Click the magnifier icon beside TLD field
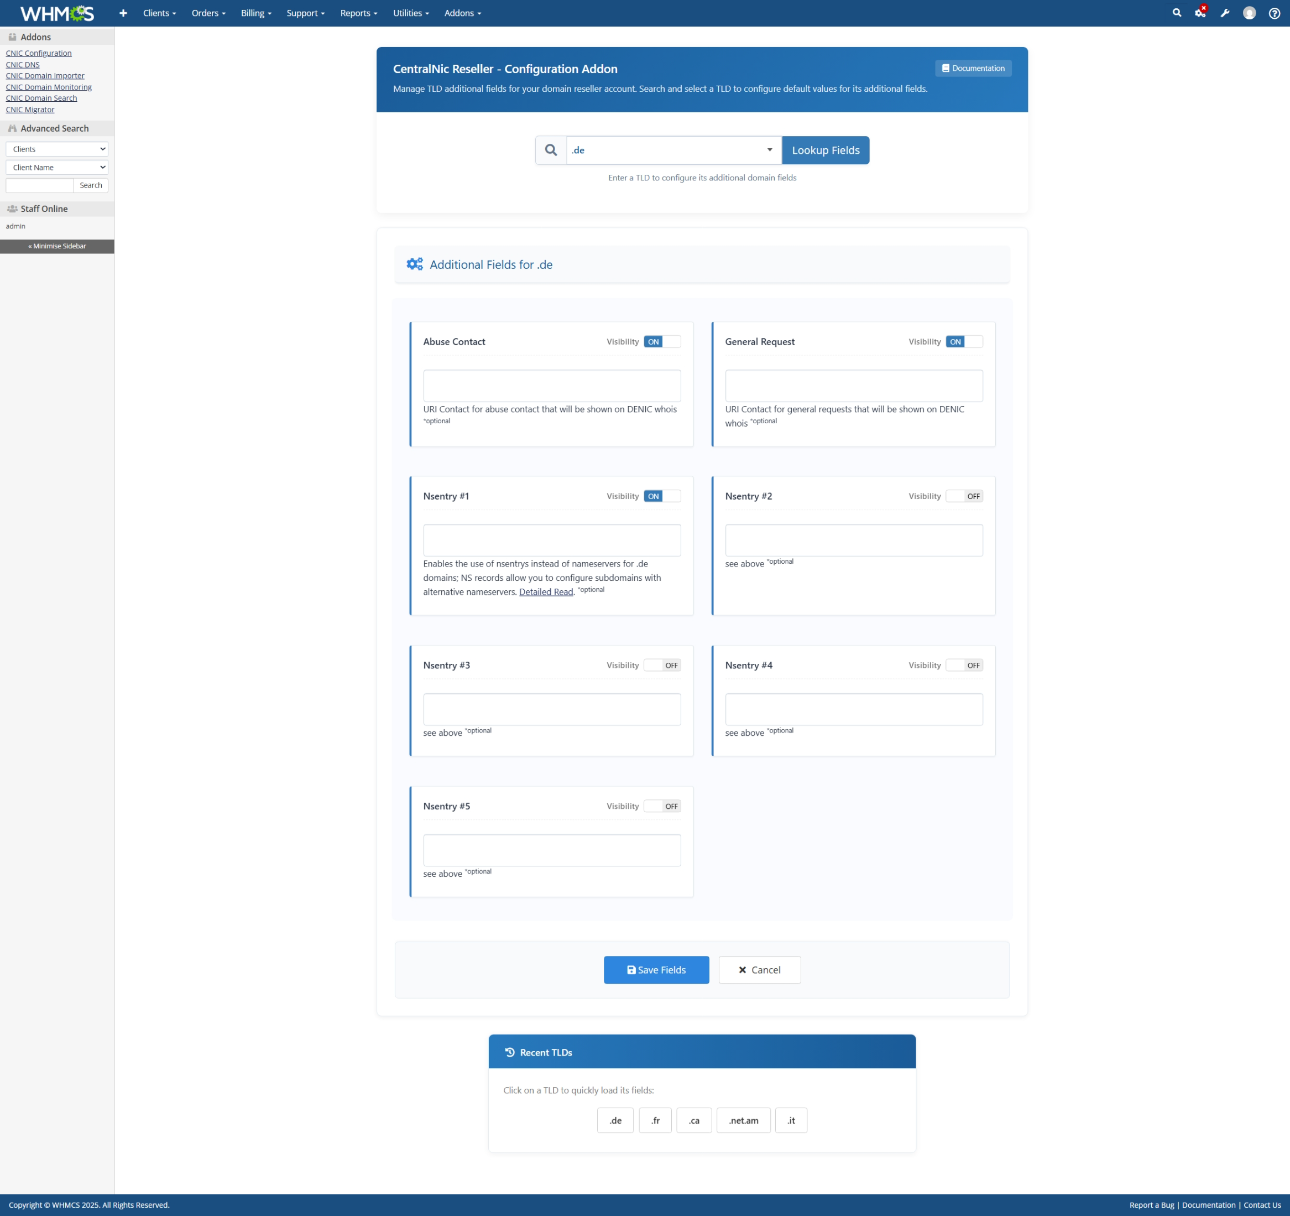The width and height of the screenshot is (1290, 1216). point(551,150)
